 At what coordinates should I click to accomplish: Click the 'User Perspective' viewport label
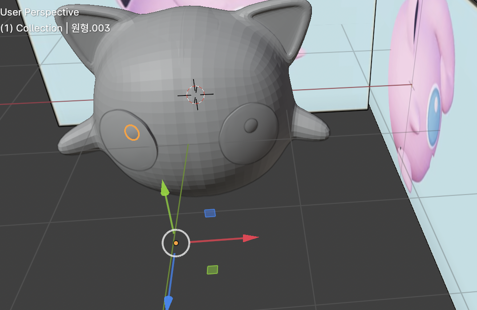[x=40, y=12]
